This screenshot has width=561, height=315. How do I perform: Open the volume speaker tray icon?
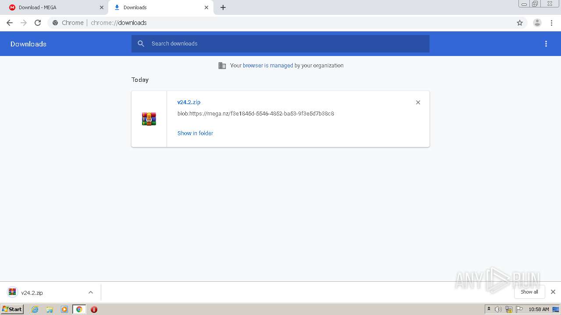pos(498,309)
